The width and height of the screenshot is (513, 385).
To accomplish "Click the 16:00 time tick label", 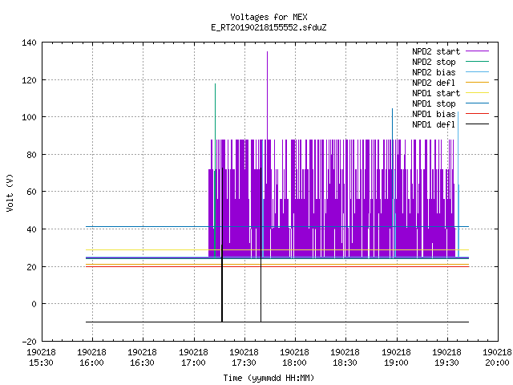I will pos(92,363).
